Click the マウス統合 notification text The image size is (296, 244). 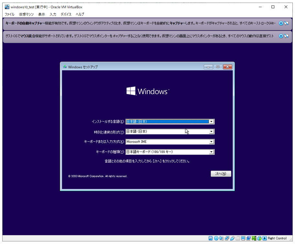pos(139,36)
